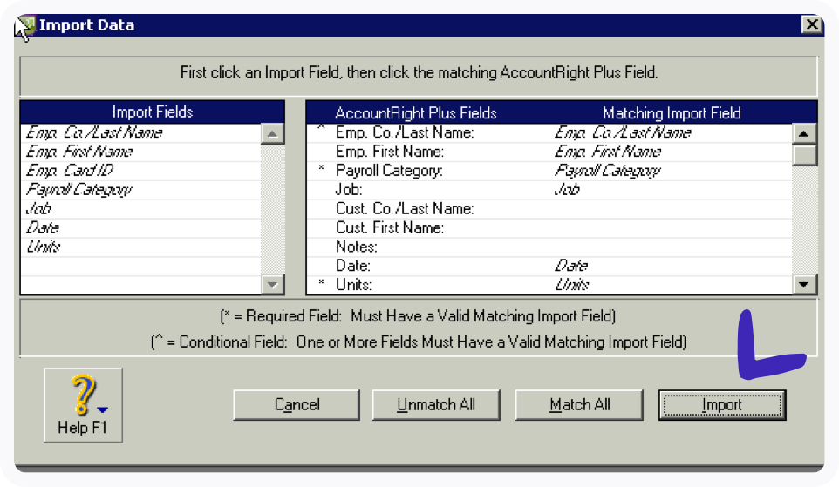Click the Import Fields column header
The height and width of the screenshot is (487, 839).
(152, 112)
